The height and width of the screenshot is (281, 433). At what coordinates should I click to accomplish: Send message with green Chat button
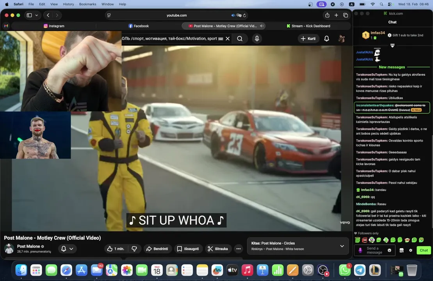click(424, 250)
